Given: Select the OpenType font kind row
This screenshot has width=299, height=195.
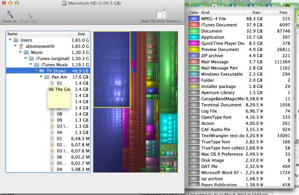Looking at the screenshot, I should click(240, 117).
